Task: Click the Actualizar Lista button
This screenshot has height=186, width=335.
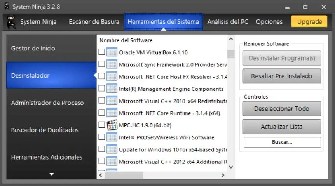Action: click(x=282, y=127)
